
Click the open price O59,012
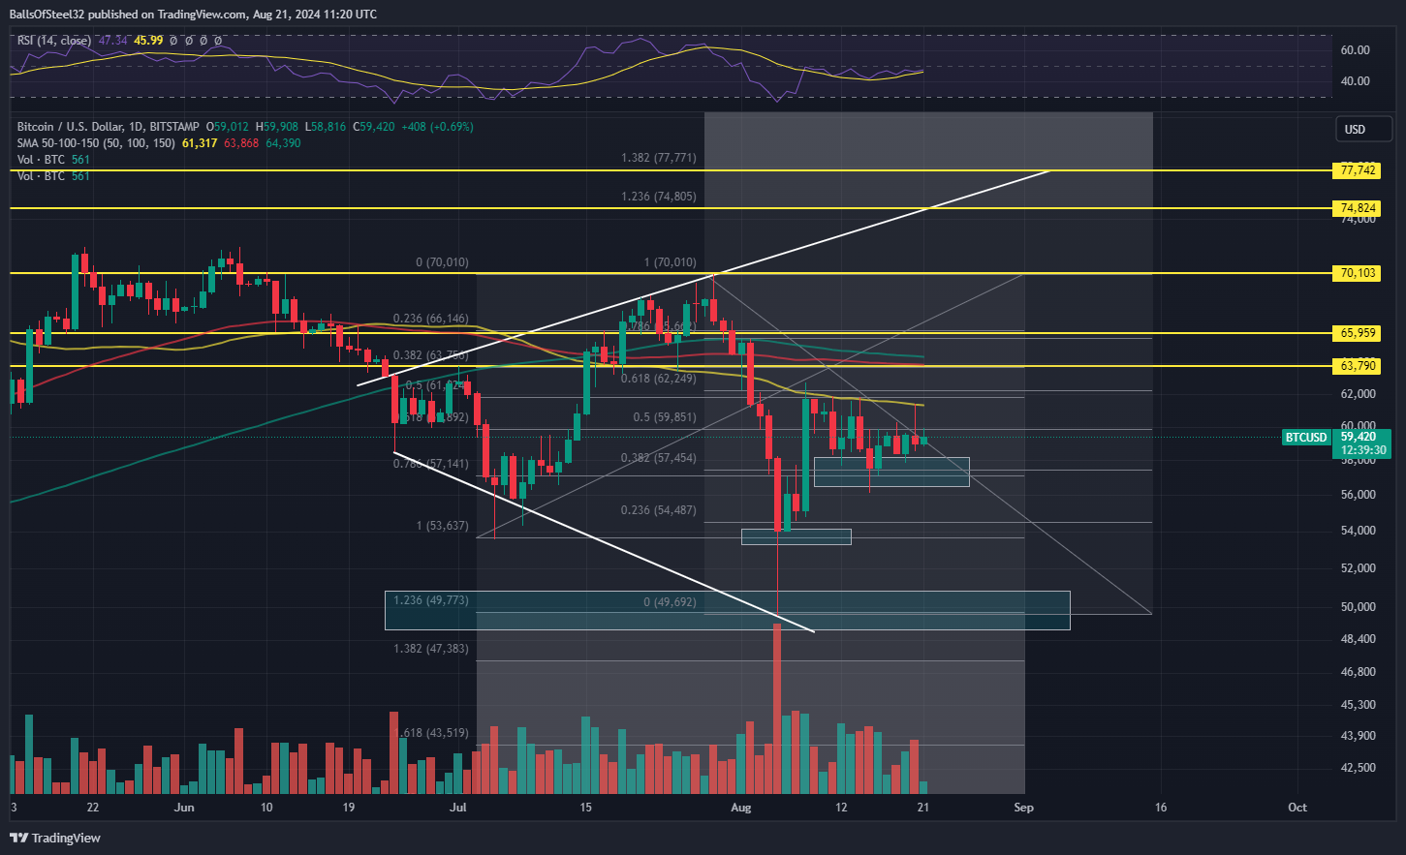coord(227,127)
